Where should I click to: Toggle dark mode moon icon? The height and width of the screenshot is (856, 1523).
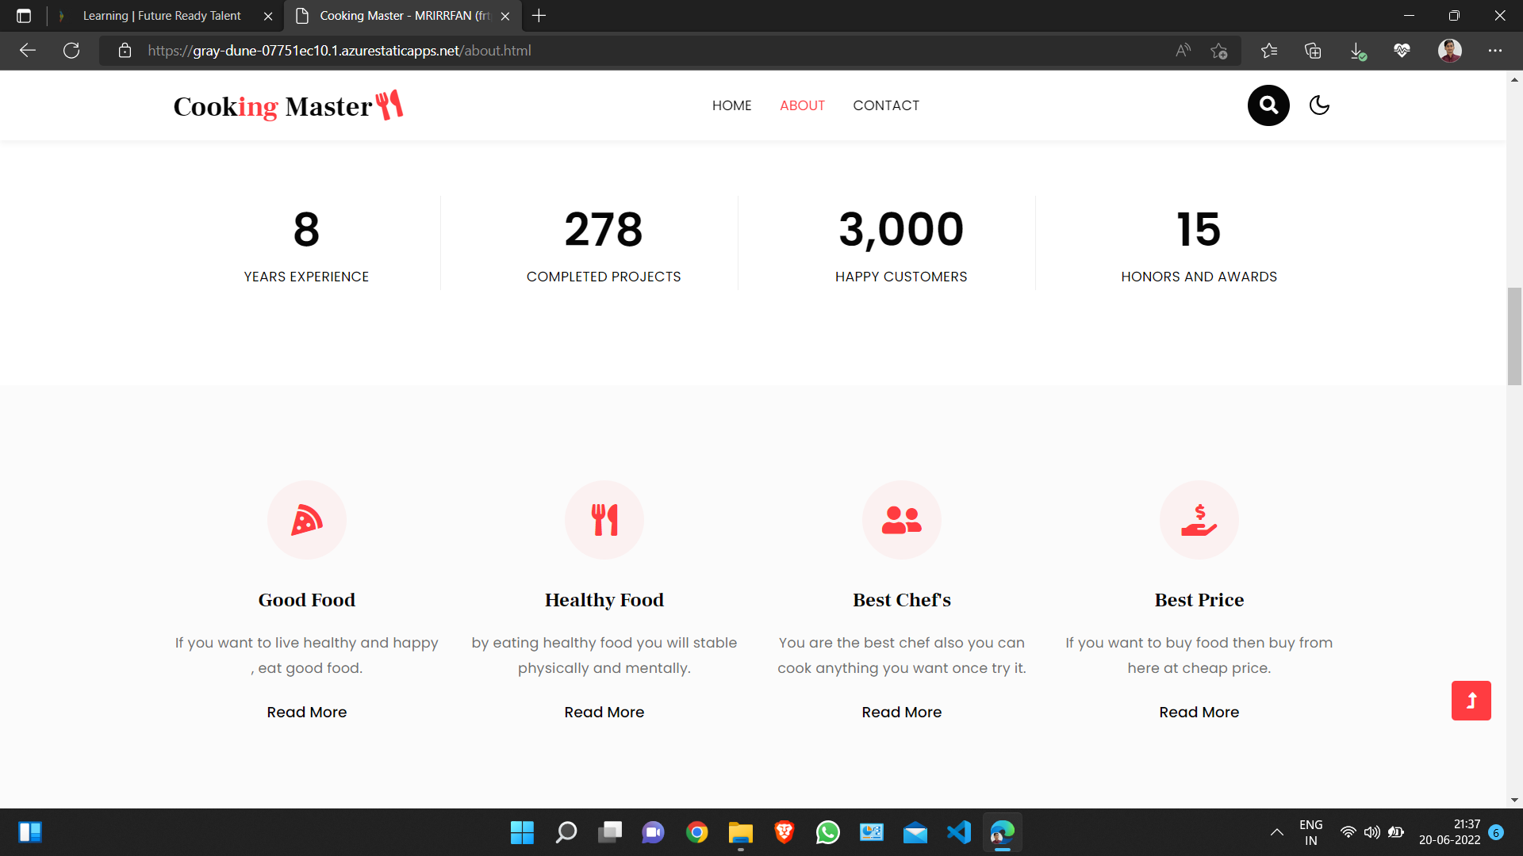pos(1319,105)
